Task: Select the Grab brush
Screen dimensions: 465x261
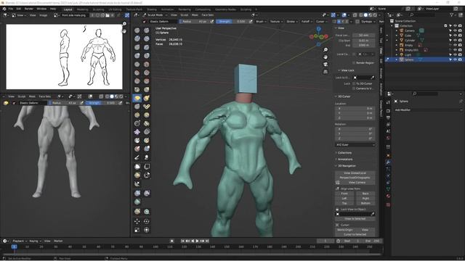Action: (x=147, y=89)
